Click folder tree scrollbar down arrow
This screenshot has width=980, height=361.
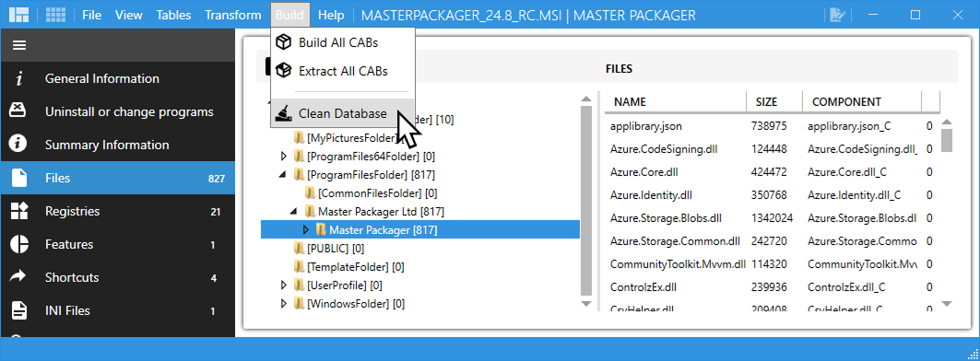(585, 304)
